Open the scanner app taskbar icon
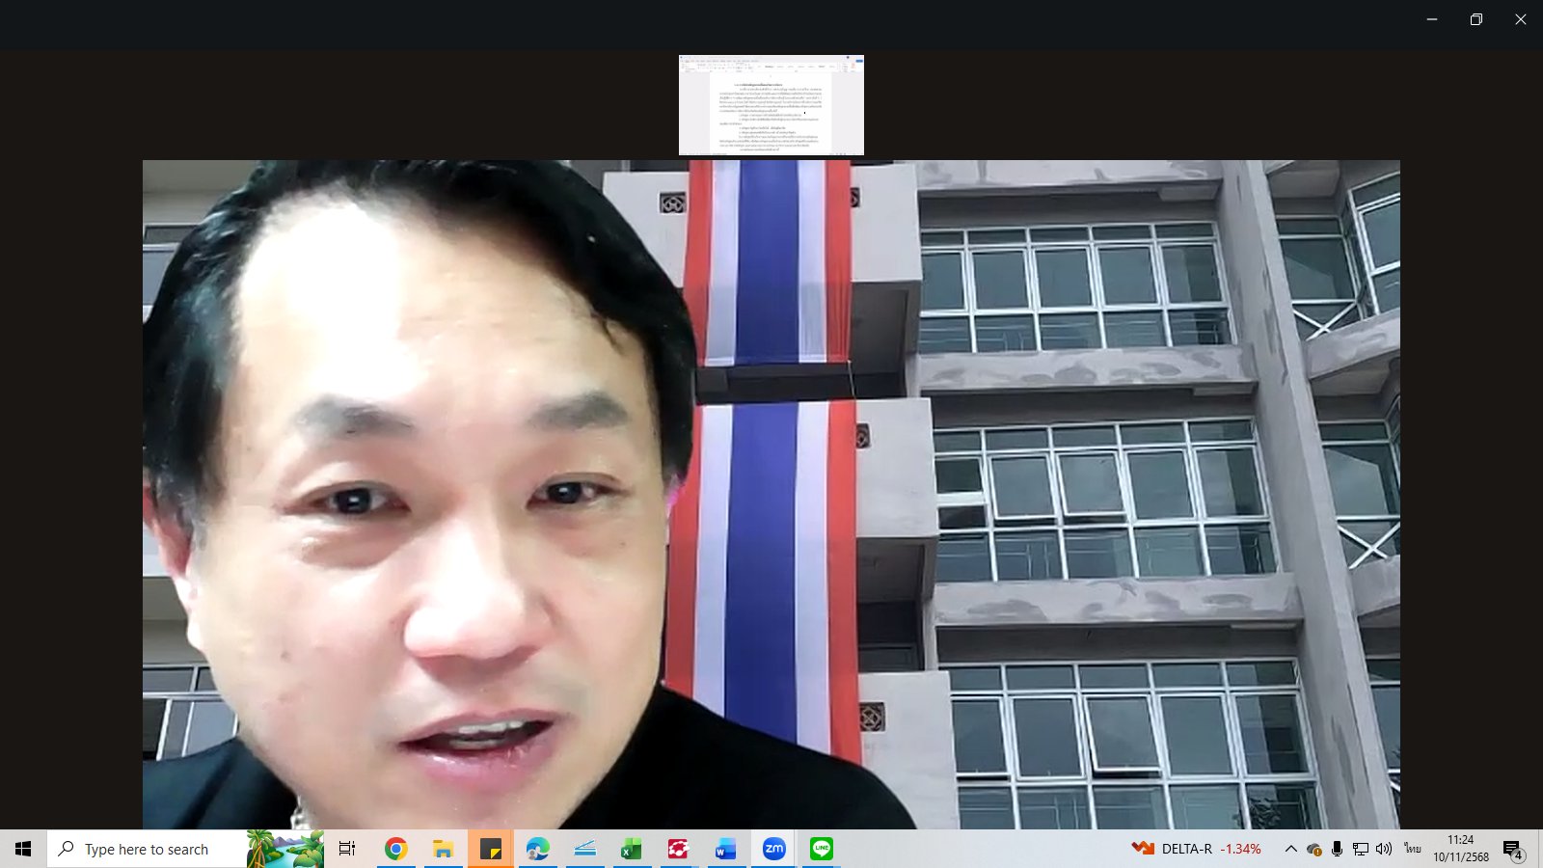 point(584,849)
